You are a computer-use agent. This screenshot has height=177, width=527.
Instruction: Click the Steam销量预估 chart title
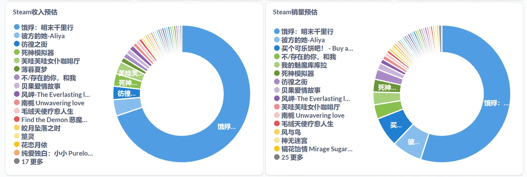tap(295, 12)
